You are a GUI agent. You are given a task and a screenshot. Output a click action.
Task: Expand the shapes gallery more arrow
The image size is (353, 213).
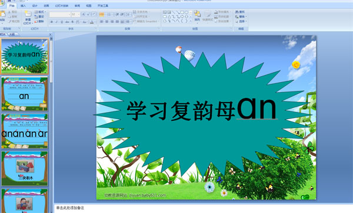191,21
